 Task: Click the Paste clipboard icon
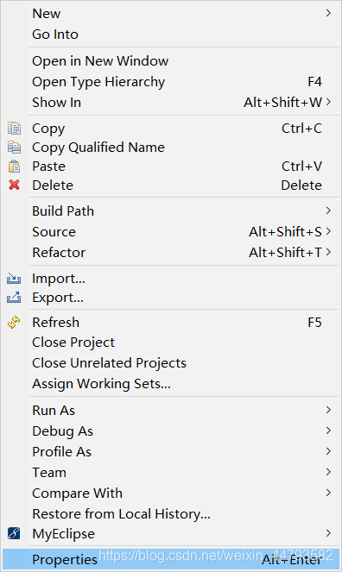tap(14, 167)
